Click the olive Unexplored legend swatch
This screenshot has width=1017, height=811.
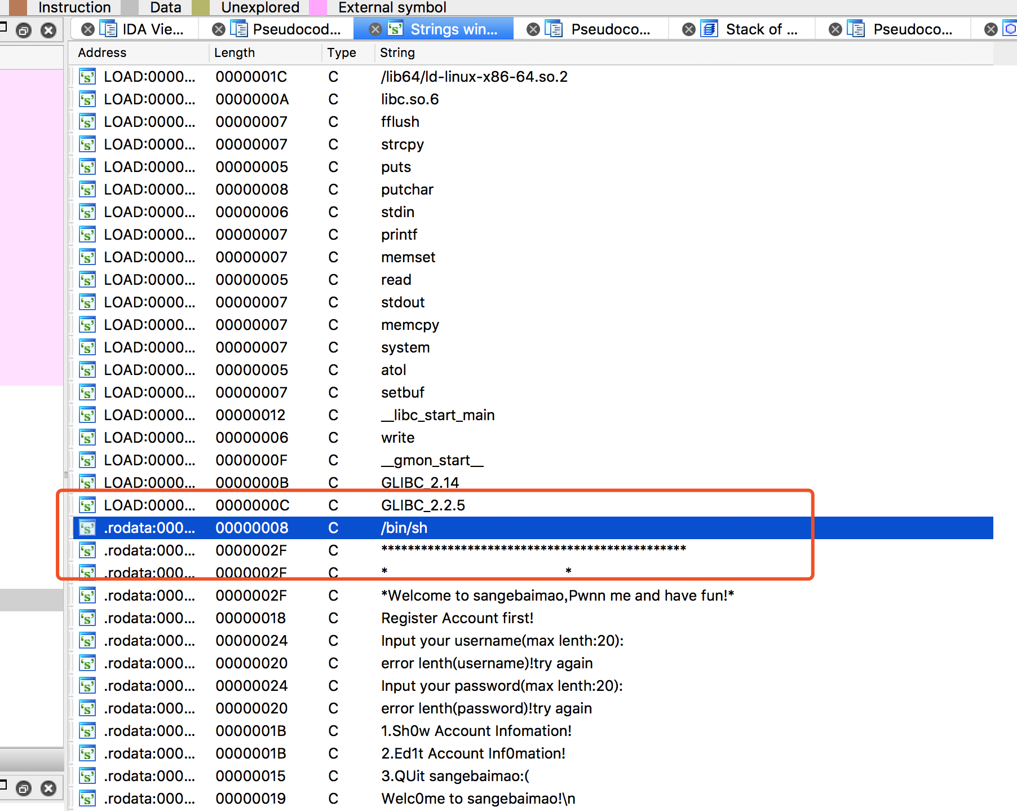click(x=200, y=7)
